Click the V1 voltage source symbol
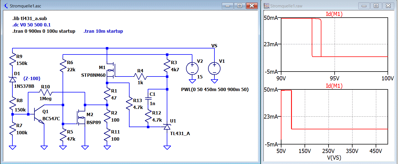 pyautogui.click(x=214, y=68)
